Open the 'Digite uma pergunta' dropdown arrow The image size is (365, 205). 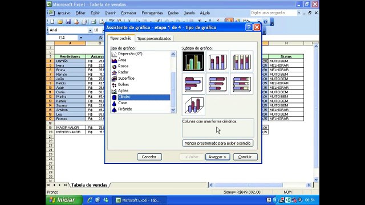299,13
